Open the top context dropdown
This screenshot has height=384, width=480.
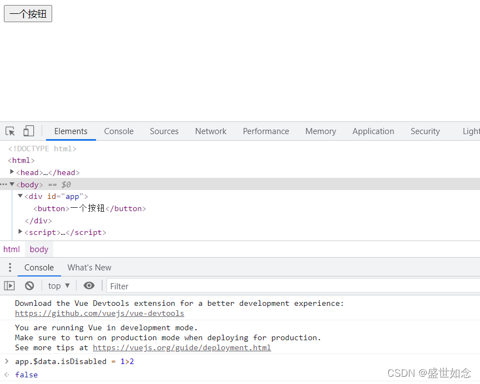click(59, 286)
